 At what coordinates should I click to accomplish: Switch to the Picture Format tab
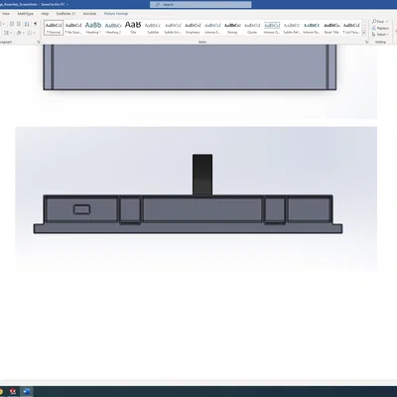[116, 14]
